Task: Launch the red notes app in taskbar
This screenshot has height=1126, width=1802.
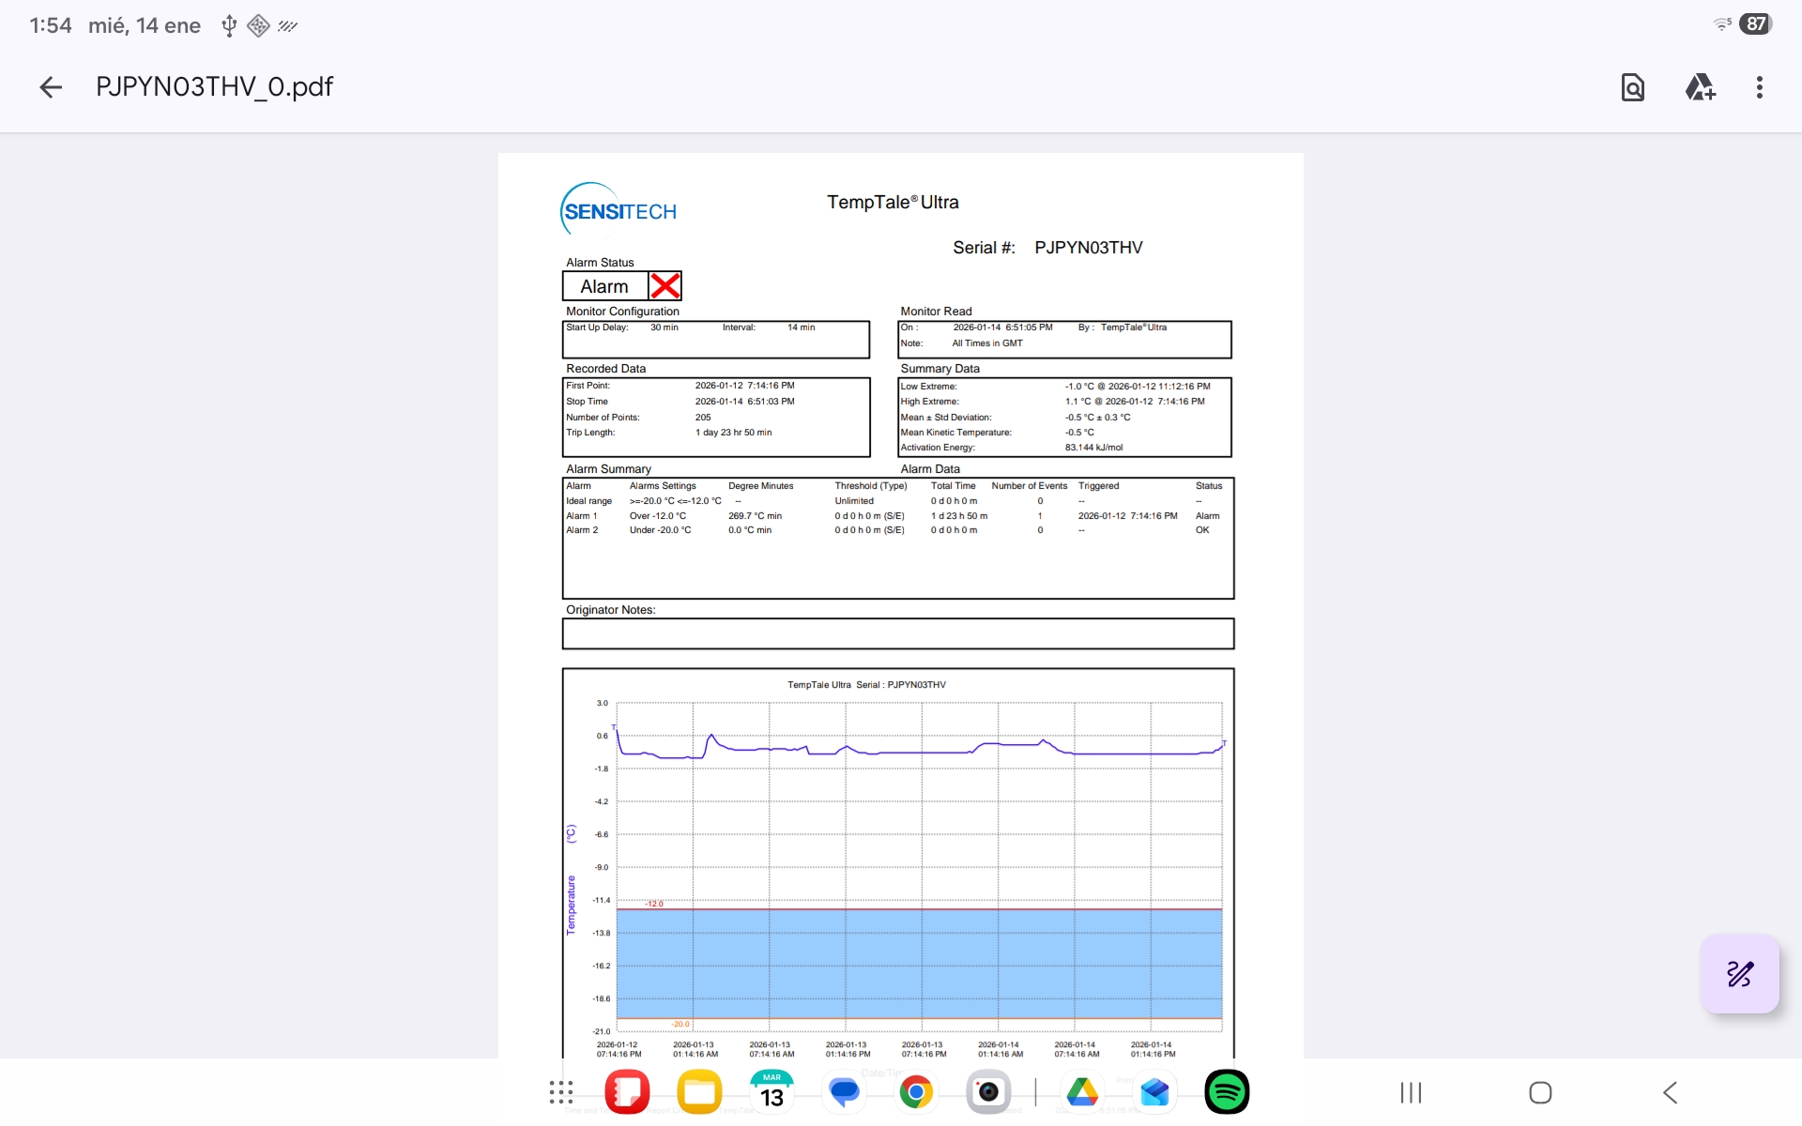Action: point(627,1092)
